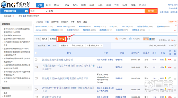Select the 博硕士 tab
Screen dimensions: 178x98
click(x=58, y=5)
